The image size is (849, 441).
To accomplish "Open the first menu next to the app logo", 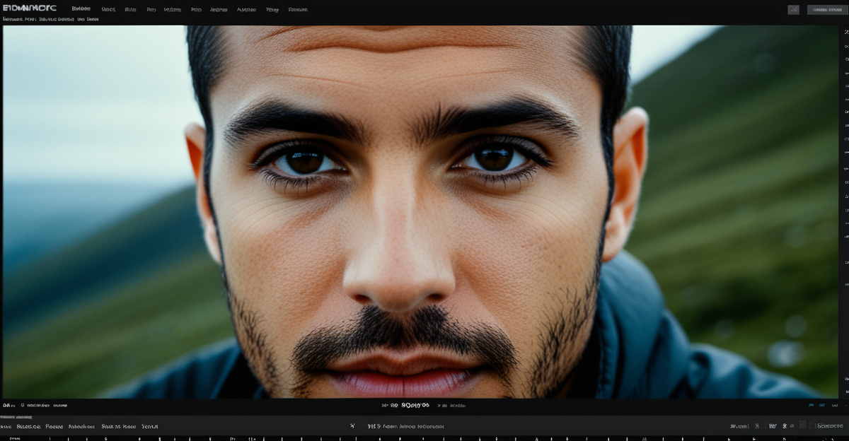I will 81,9.
